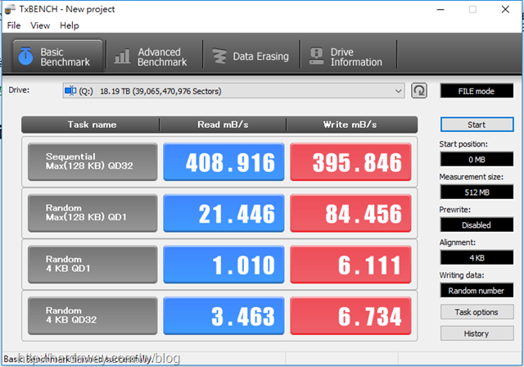524x367 pixels.
Task: Switch to the Advanced Benchmark tab
Action: 155,57
